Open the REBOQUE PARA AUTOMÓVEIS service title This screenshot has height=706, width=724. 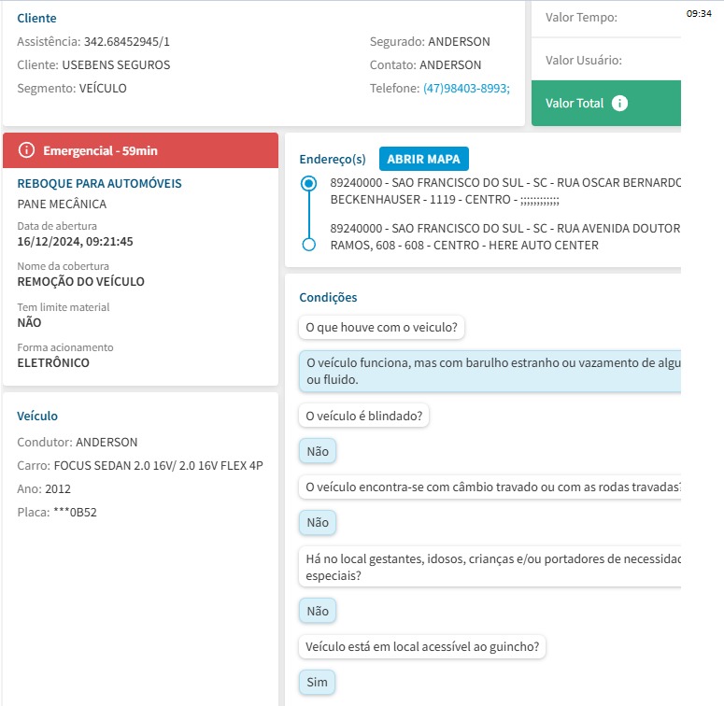click(99, 184)
